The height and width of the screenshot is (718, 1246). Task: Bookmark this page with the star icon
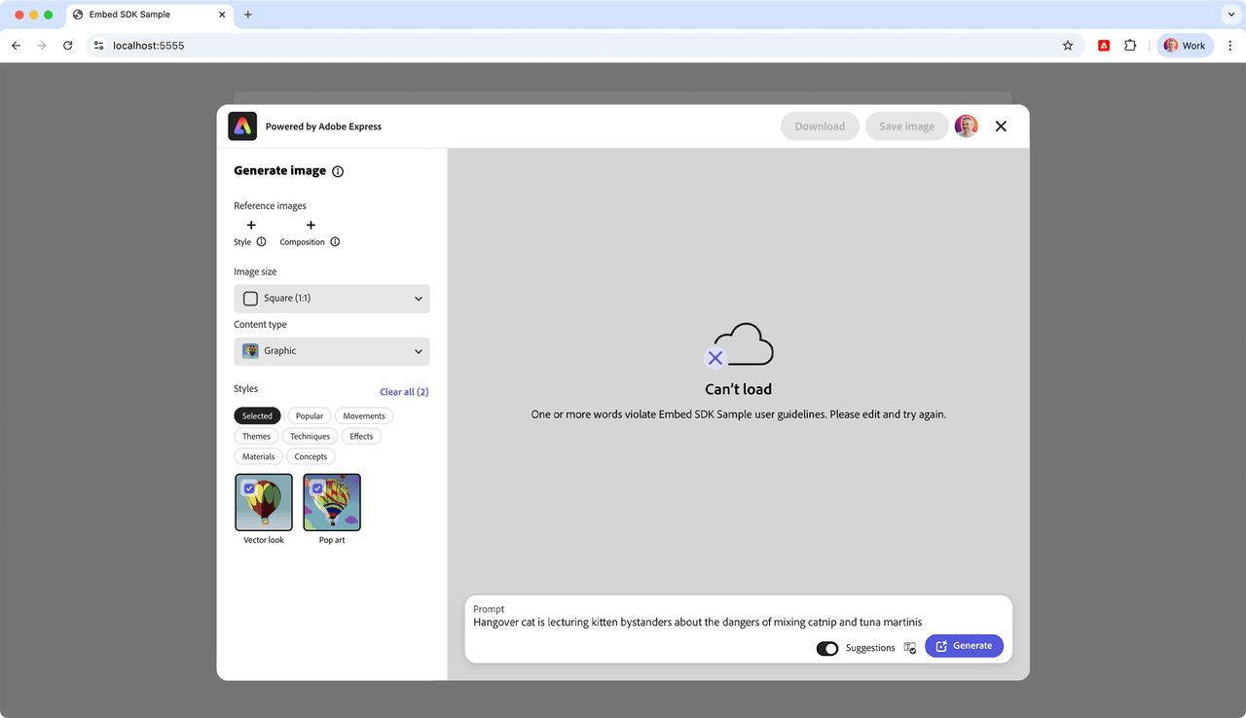(1068, 46)
